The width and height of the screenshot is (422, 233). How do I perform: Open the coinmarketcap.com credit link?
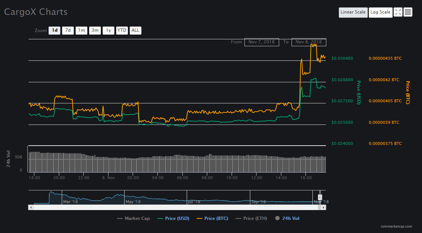(396, 226)
